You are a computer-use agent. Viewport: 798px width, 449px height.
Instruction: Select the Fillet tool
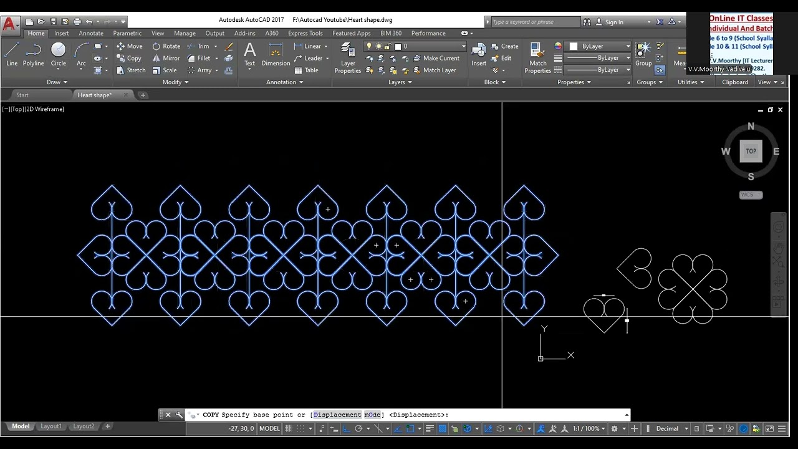coord(199,58)
